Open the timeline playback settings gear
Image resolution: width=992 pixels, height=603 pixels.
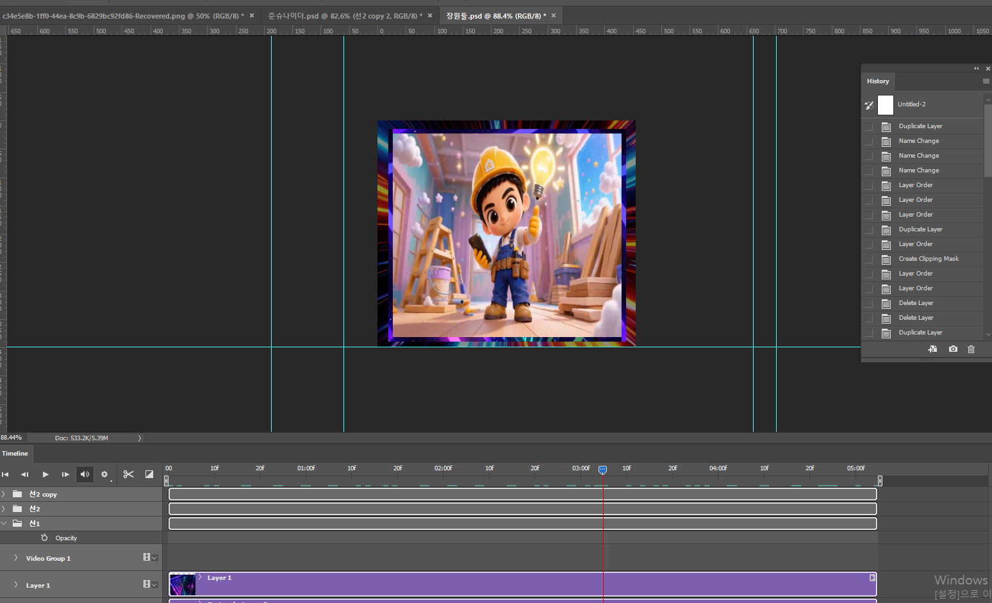(104, 474)
